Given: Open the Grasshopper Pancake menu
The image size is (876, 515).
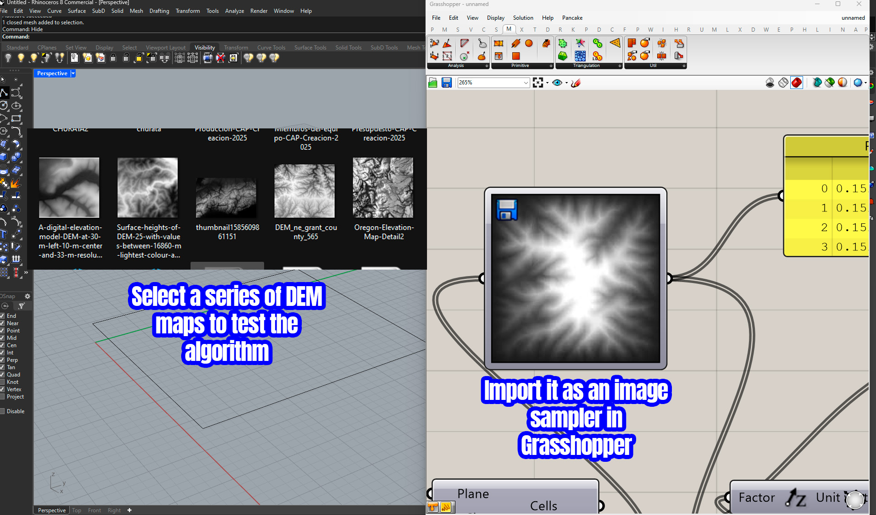Looking at the screenshot, I should click(x=572, y=18).
